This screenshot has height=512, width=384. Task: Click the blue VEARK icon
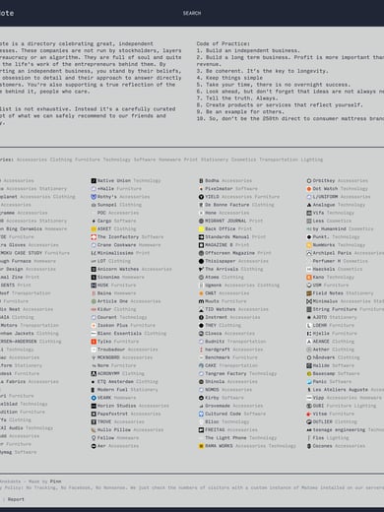[94, 398]
